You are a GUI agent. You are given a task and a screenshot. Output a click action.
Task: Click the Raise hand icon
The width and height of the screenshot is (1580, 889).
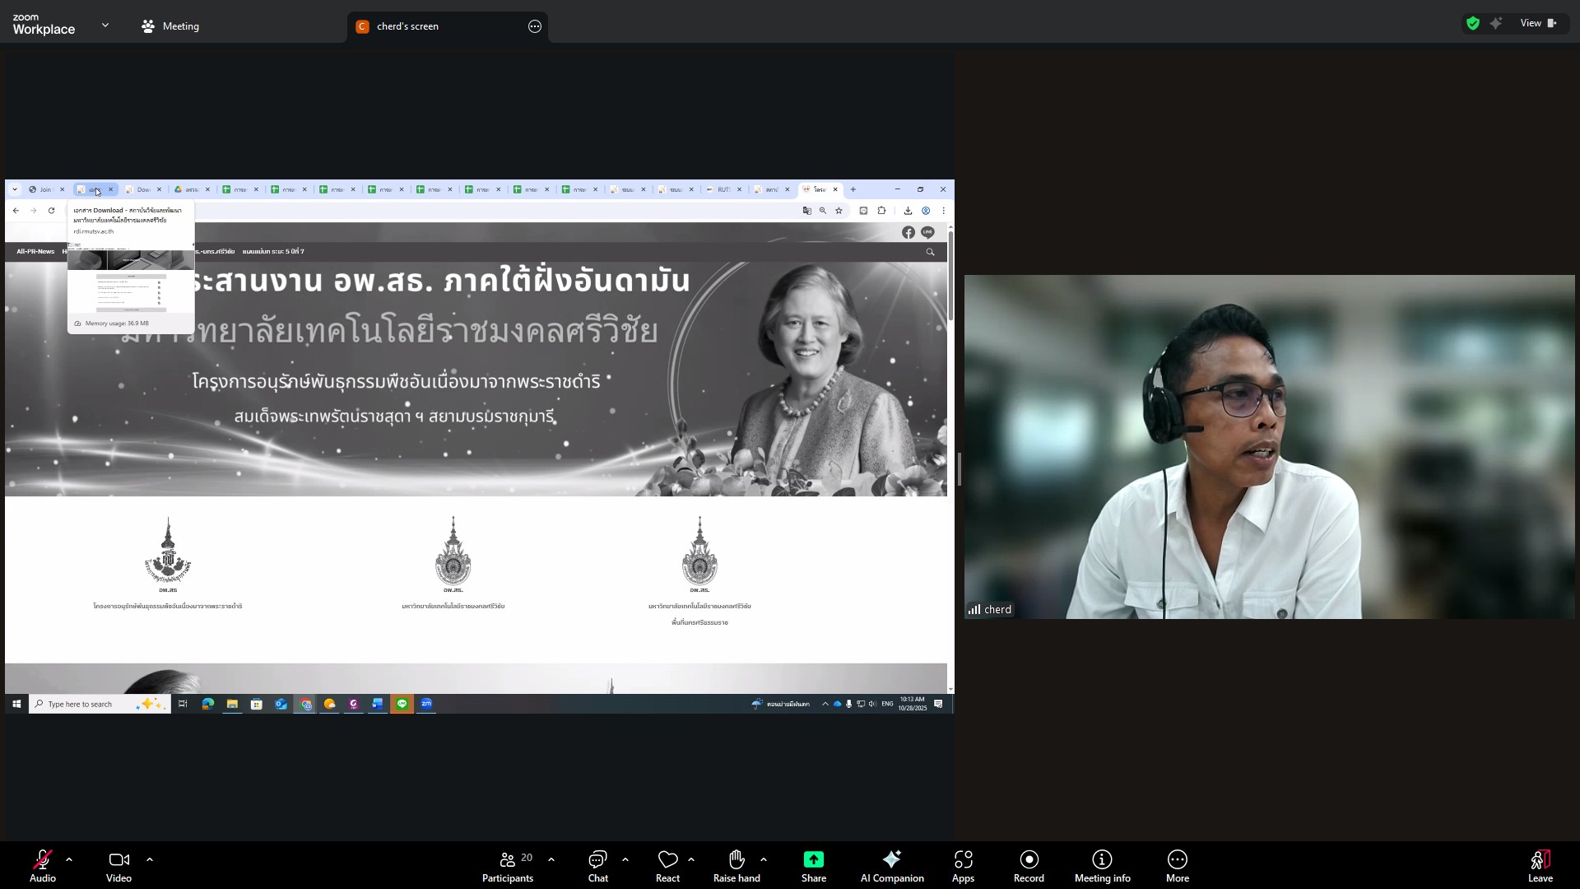[736, 860]
